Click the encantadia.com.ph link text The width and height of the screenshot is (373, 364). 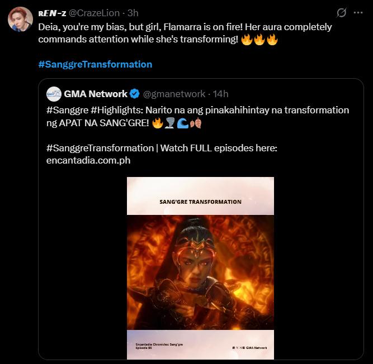(88, 160)
